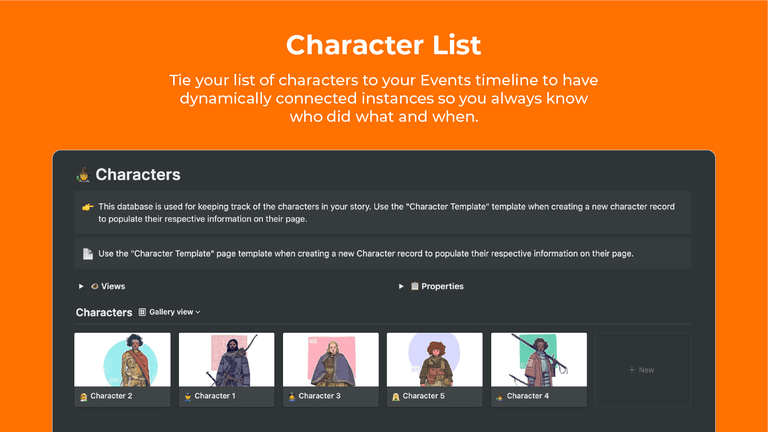Click the pointing hand callout icon
This screenshot has height=432, width=768.
(x=88, y=207)
